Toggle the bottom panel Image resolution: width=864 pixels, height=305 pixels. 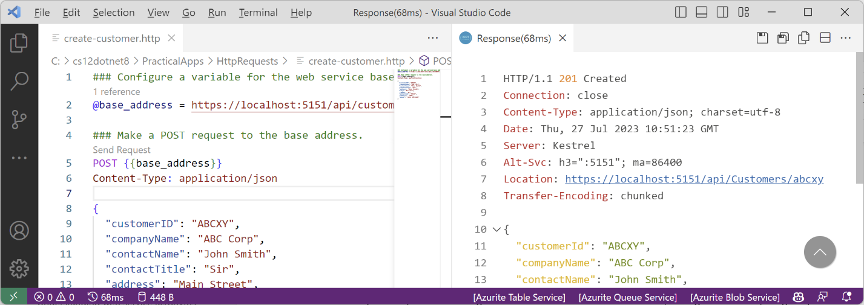click(702, 12)
